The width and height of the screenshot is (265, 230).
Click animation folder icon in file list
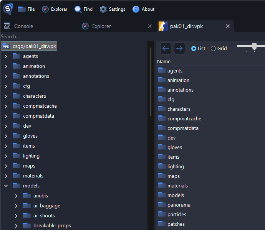[x=162, y=80]
